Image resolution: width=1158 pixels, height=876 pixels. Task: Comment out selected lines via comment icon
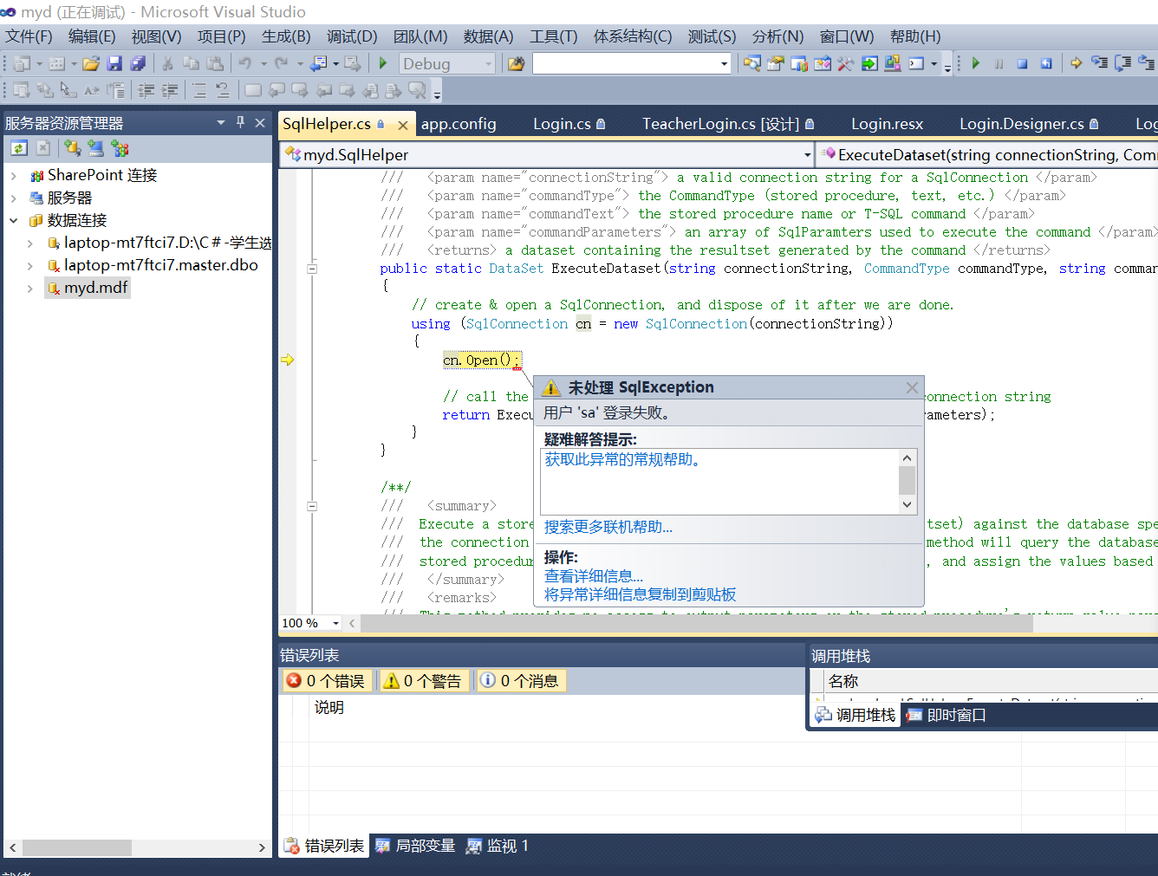point(199,90)
